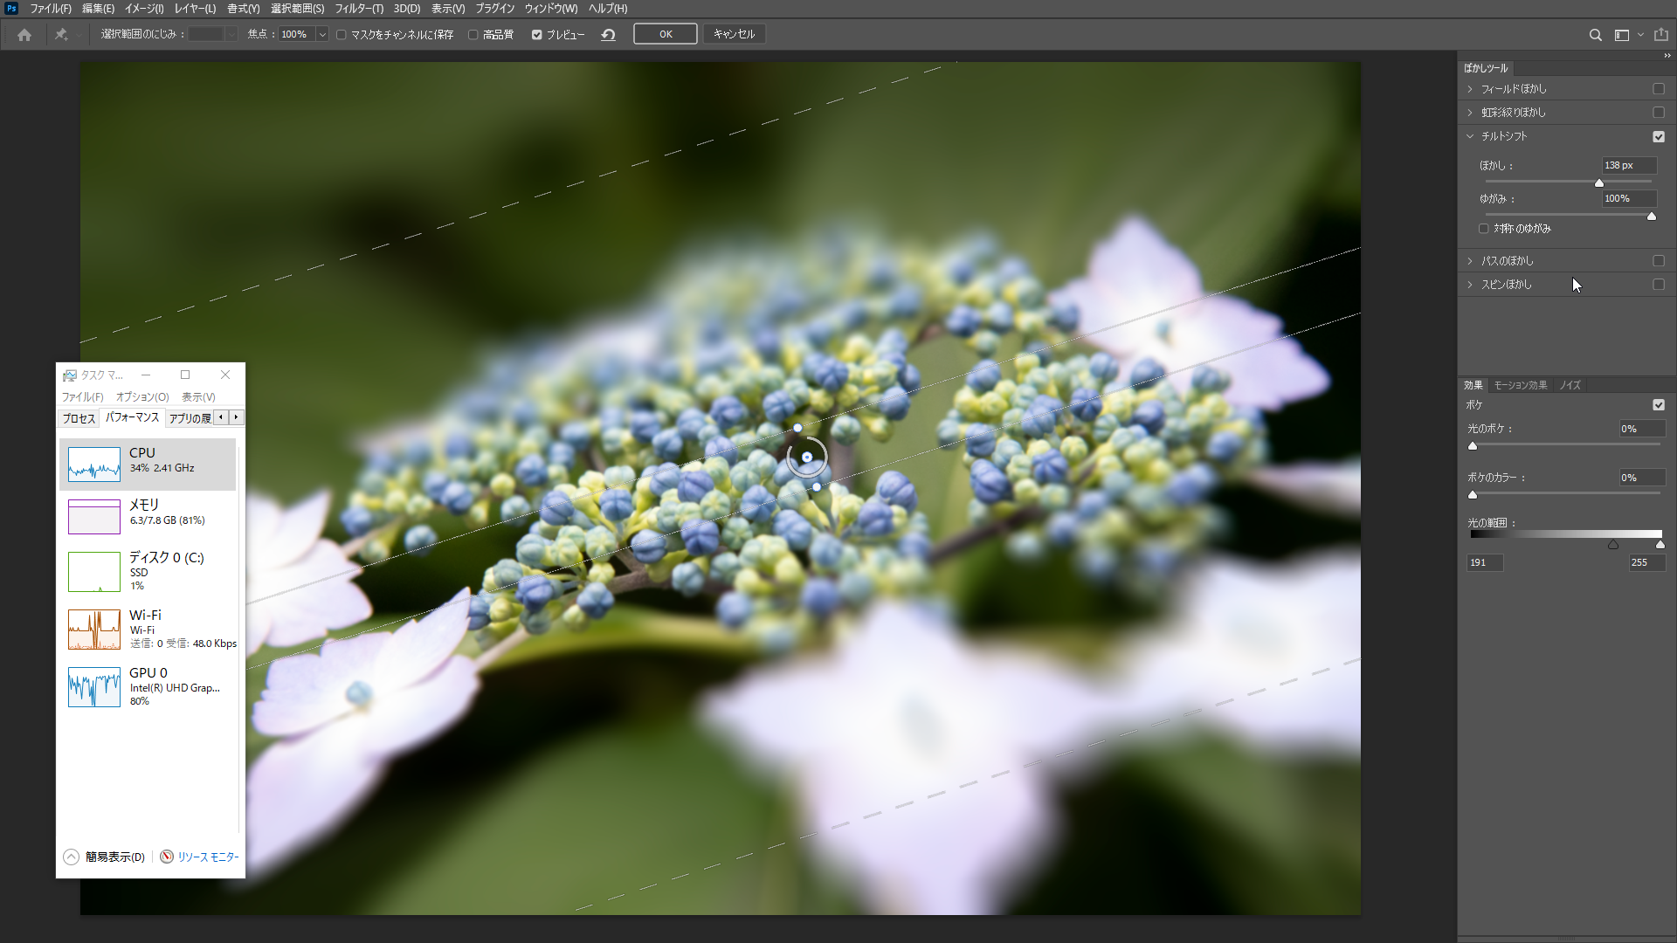1677x943 pixels.
Task: Open the focus percentage dropdown
Action: 322,35
